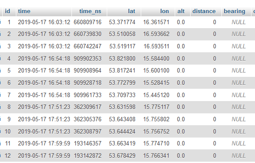Select lat value 53.817241

(x=122, y=70)
